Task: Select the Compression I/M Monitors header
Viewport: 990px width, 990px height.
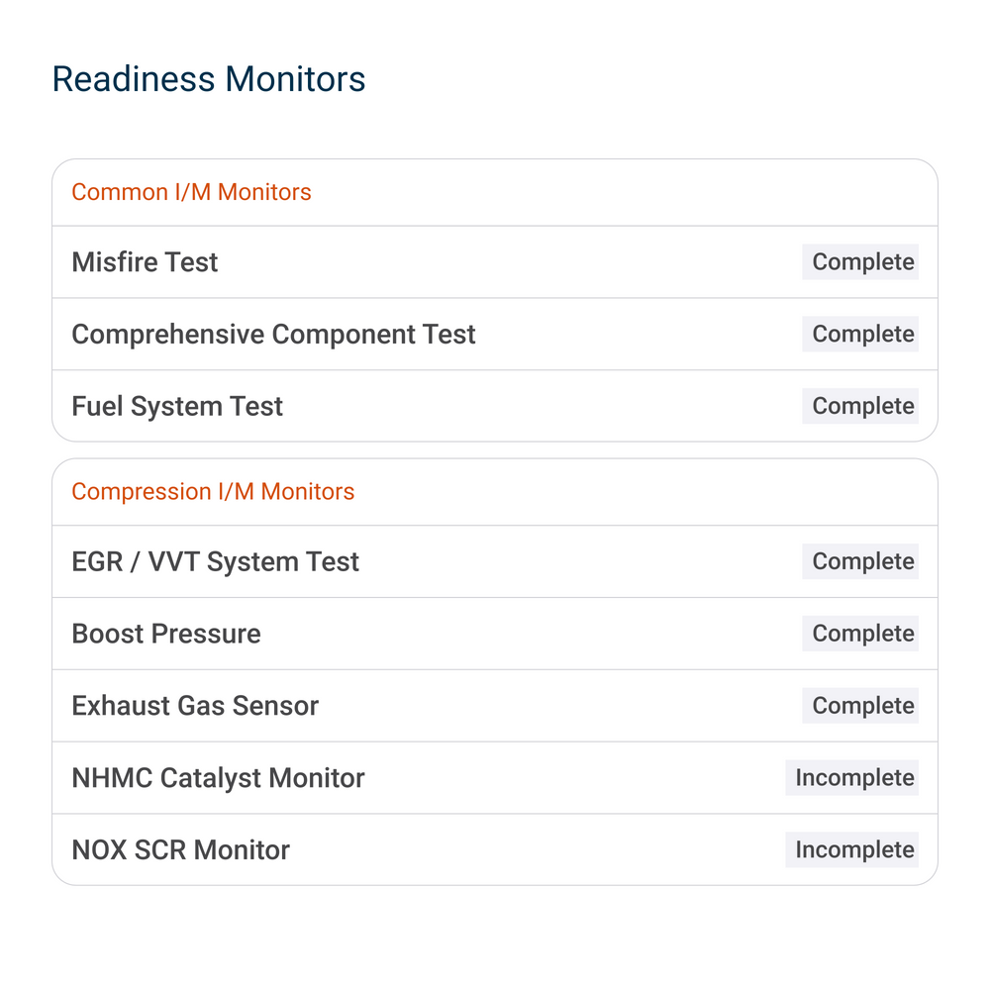Action: coord(213,491)
